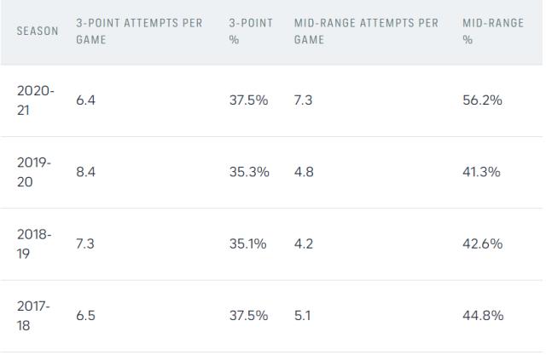Click the 41.3% mid-range percentage cell

point(482,172)
